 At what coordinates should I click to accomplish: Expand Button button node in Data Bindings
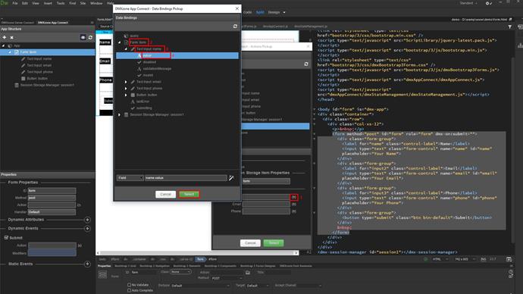point(126,95)
